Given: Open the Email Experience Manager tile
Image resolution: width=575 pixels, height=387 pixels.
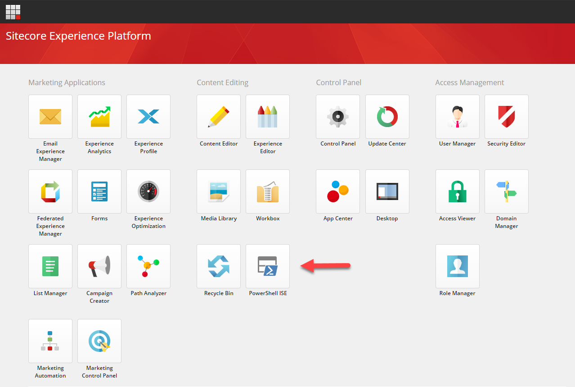Looking at the screenshot, I should [50, 117].
